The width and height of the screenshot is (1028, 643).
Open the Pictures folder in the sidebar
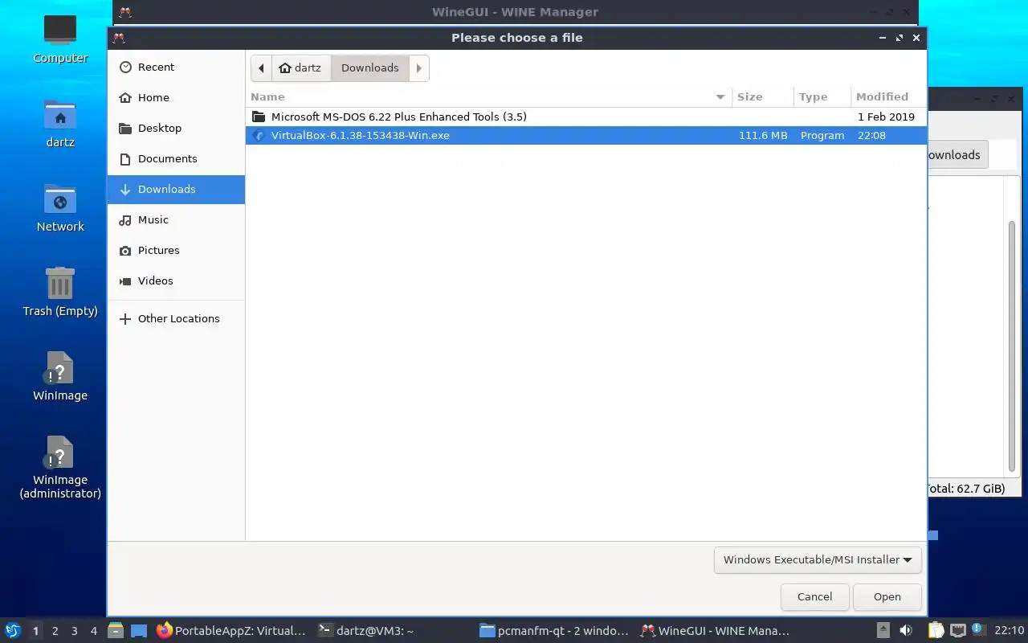click(176, 251)
